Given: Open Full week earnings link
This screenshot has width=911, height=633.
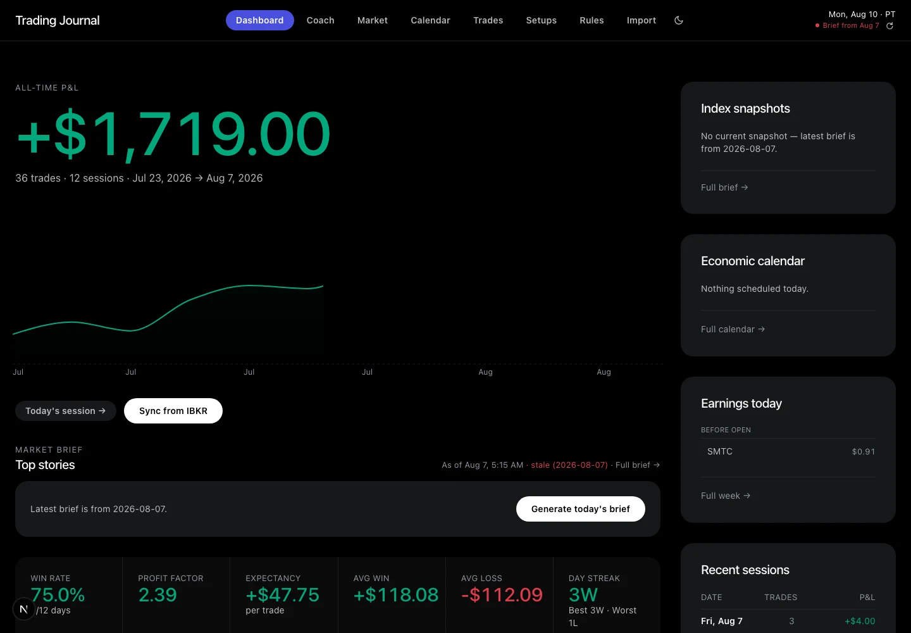Looking at the screenshot, I should (726, 496).
